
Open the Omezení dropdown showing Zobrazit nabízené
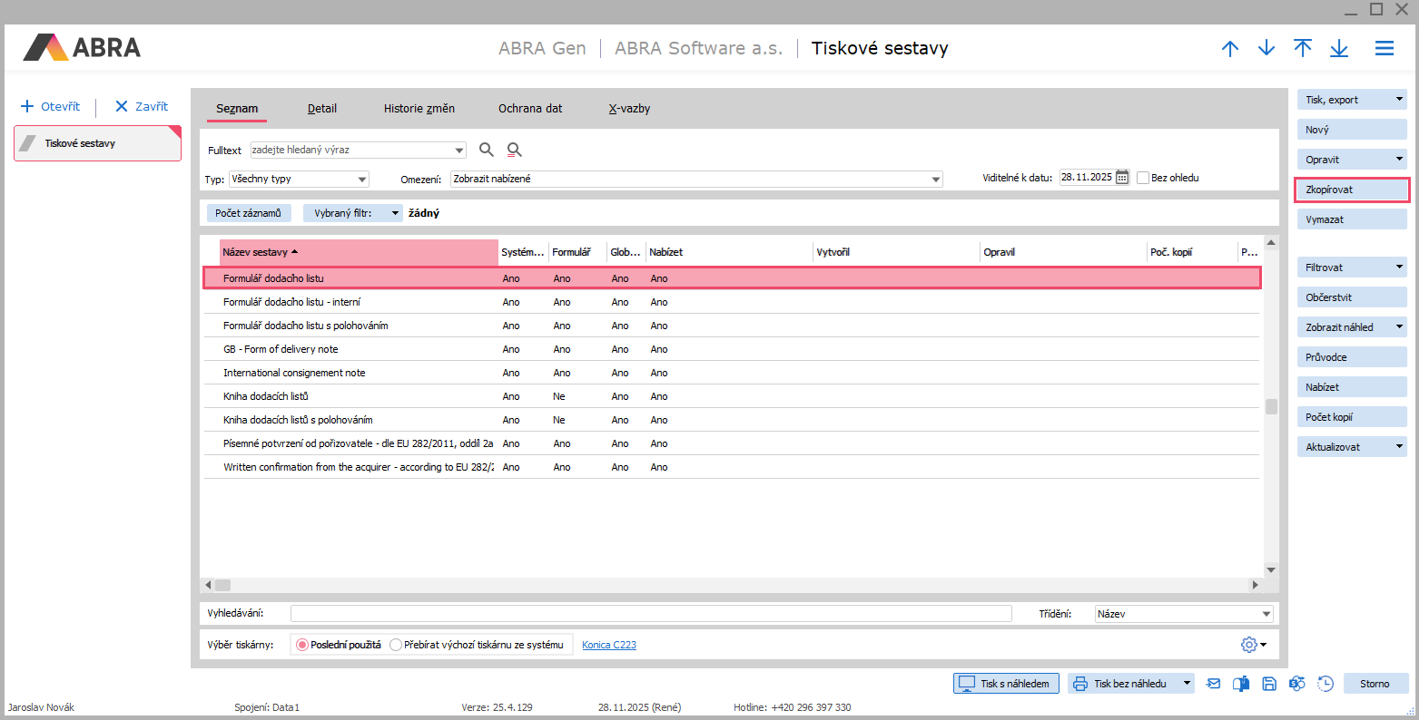[936, 180]
